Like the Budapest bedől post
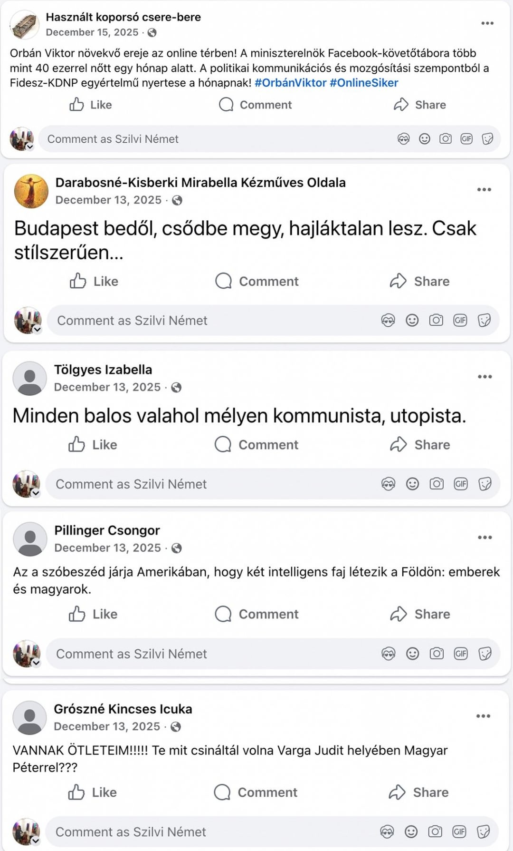Screen dimensions: 513x851 click(x=94, y=281)
